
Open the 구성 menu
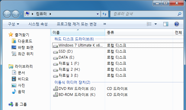pyautogui.click(x=13, y=24)
